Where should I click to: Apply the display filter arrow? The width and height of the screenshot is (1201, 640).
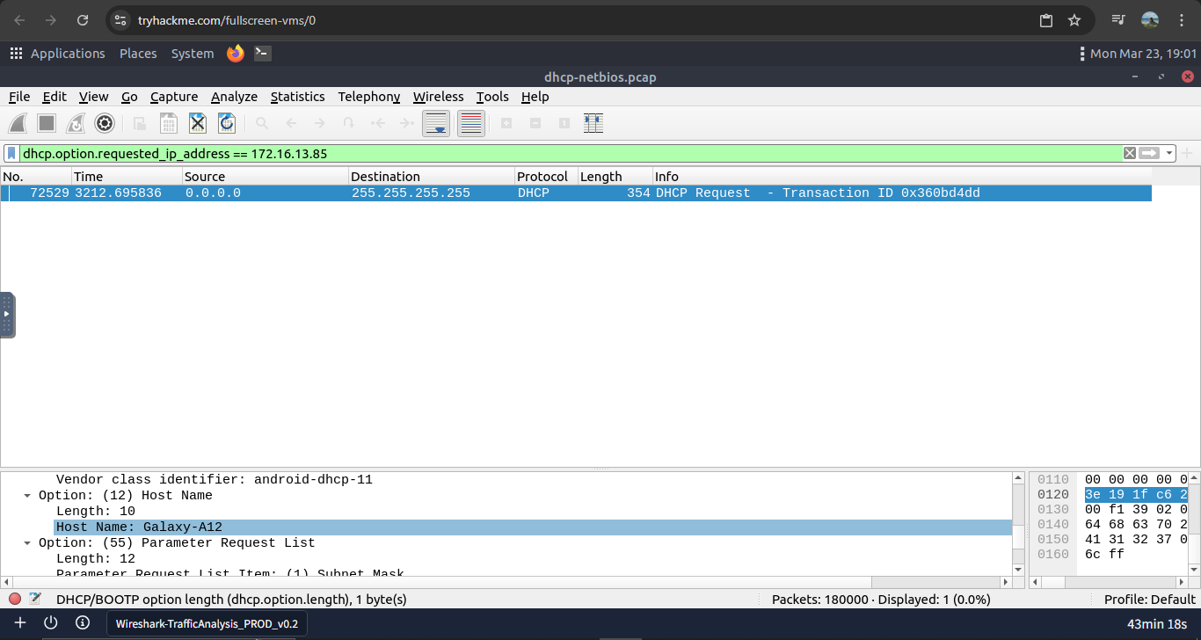(x=1149, y=154)
